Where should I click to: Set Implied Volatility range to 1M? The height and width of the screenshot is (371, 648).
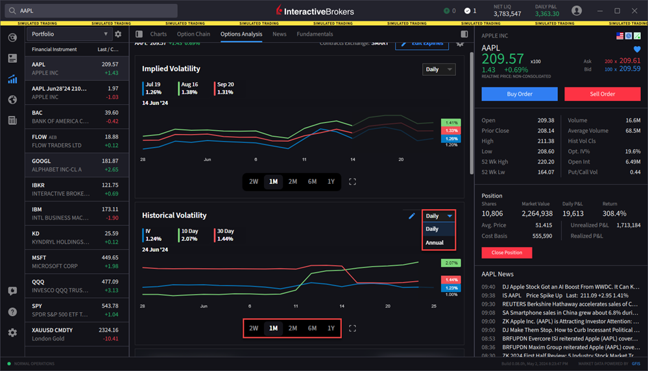(x=273, y=181)
